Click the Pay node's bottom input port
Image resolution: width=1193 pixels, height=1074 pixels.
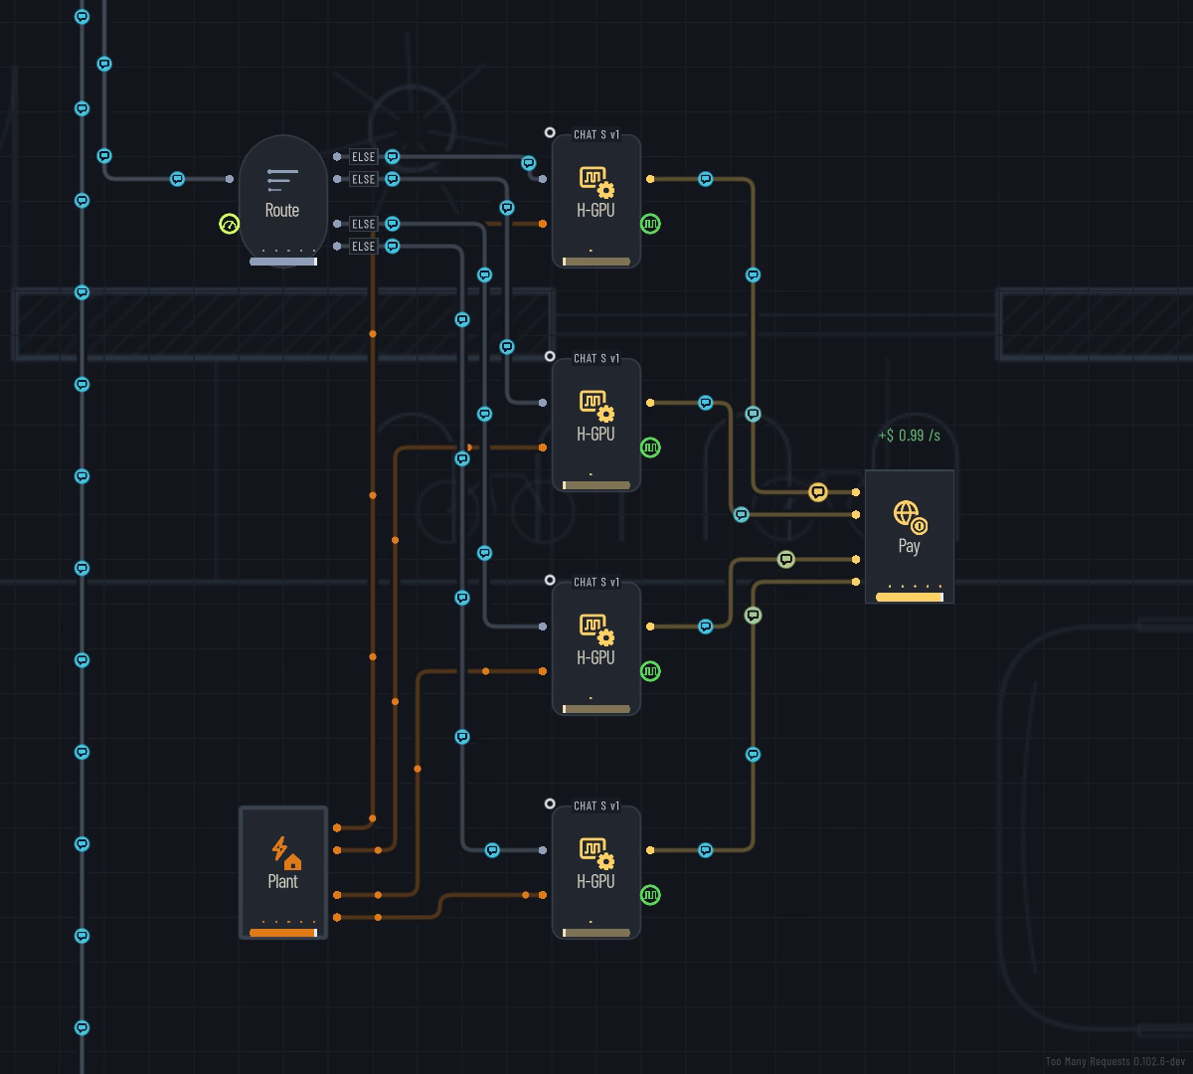[x=856, y=582]
